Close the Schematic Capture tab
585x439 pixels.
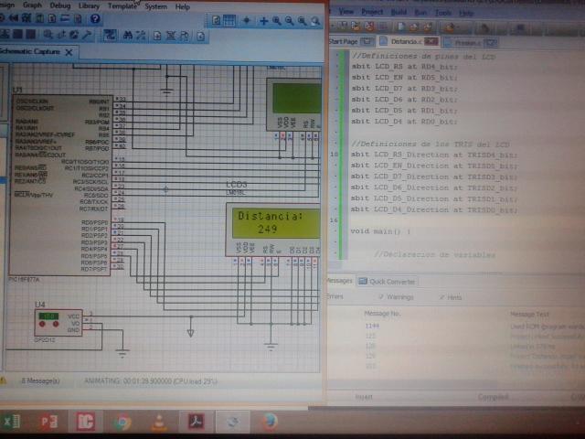[x=69, y=52]
